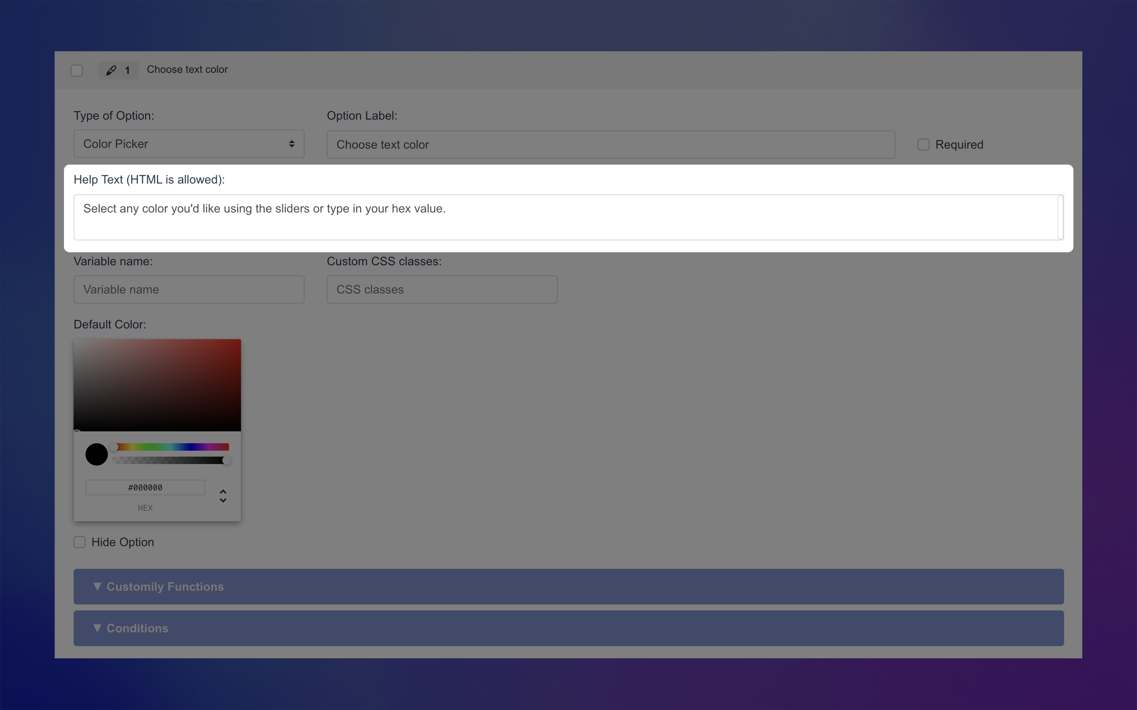Tick the checkbox beside the eyedropper badge
Image resolution: width=1137 pixels, height=710 pixels.
pyautogui.click(x=77, y=71)
